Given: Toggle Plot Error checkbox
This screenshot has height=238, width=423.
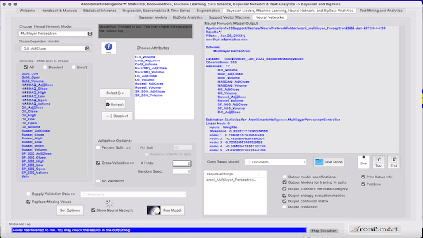Looking at the screenshot, I should point(363,184).
